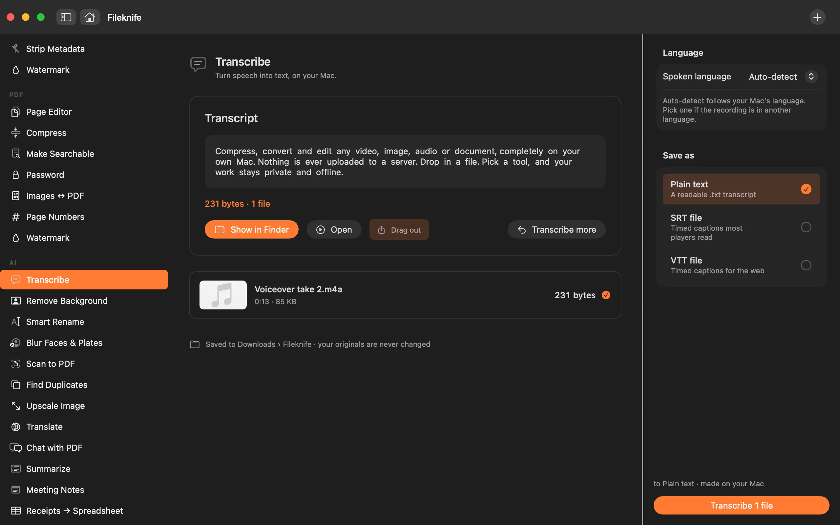Choose the Page Numbers tool
840x525 pixels.
pyautogui.click(x=84, y=217)
